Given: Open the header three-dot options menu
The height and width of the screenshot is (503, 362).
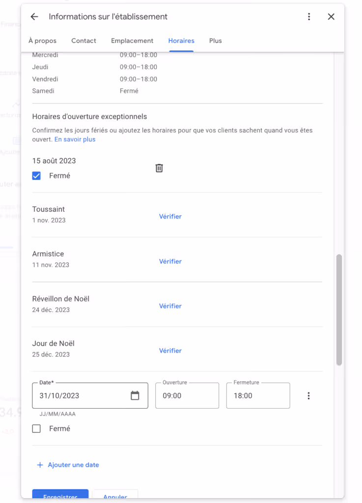Looking at the screenshot, I should coord(309,17).
